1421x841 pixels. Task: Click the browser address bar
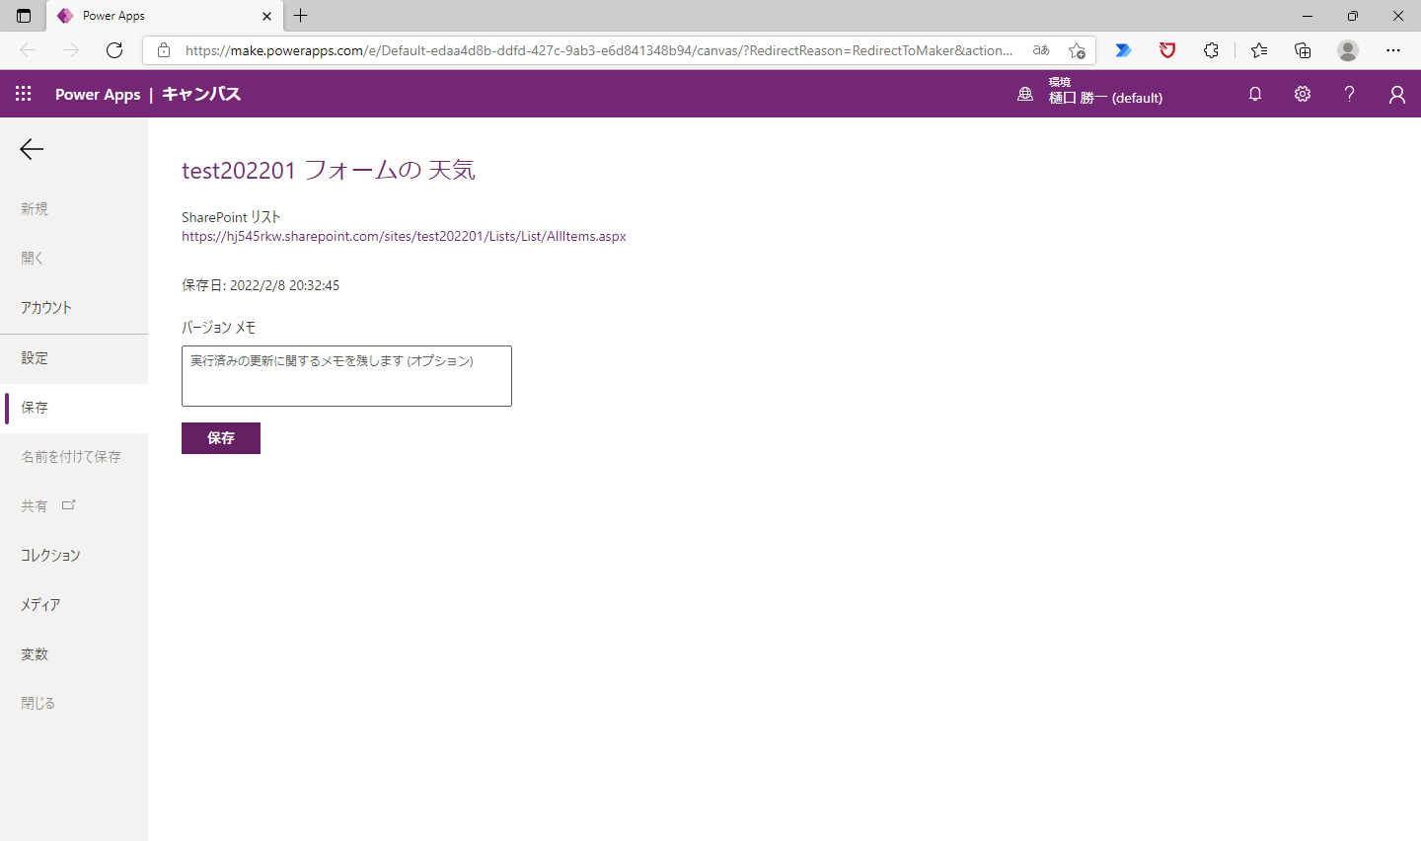coord(598,50)
